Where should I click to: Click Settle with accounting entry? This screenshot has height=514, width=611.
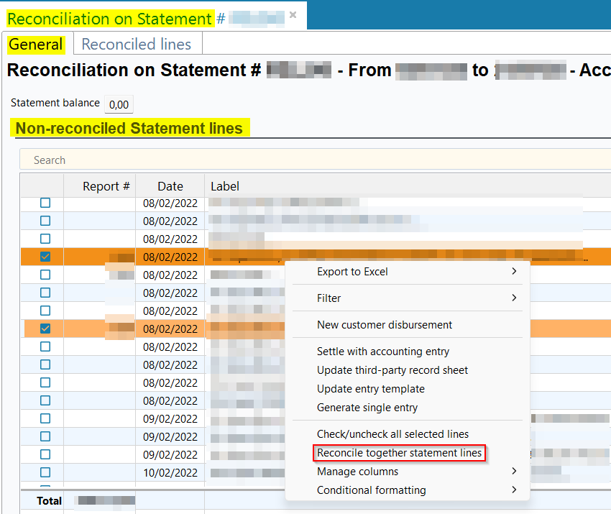coord(383,352)
